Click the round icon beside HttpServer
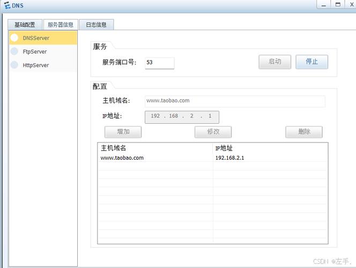Screen dimensions: 356x268 coord(14,65)
